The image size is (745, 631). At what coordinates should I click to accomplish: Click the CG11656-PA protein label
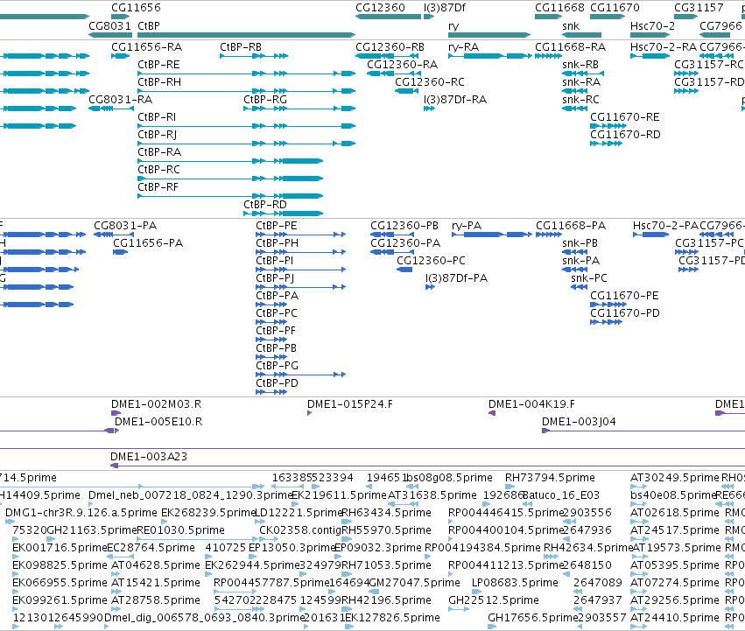point(148,243)
